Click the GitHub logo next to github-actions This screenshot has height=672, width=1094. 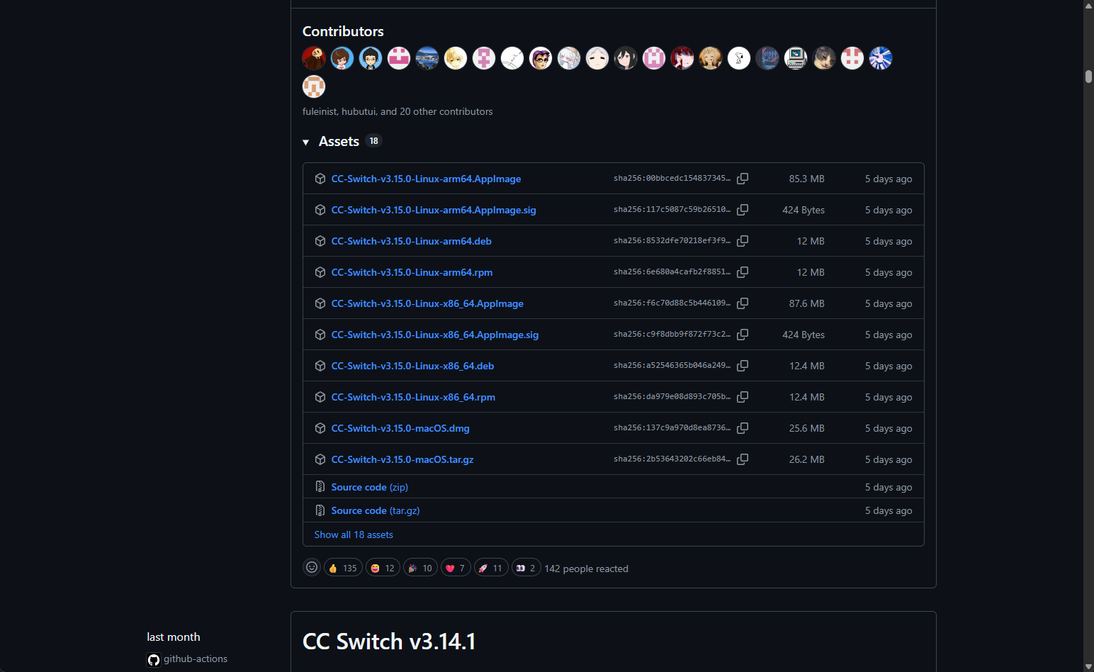coord(154,660)
